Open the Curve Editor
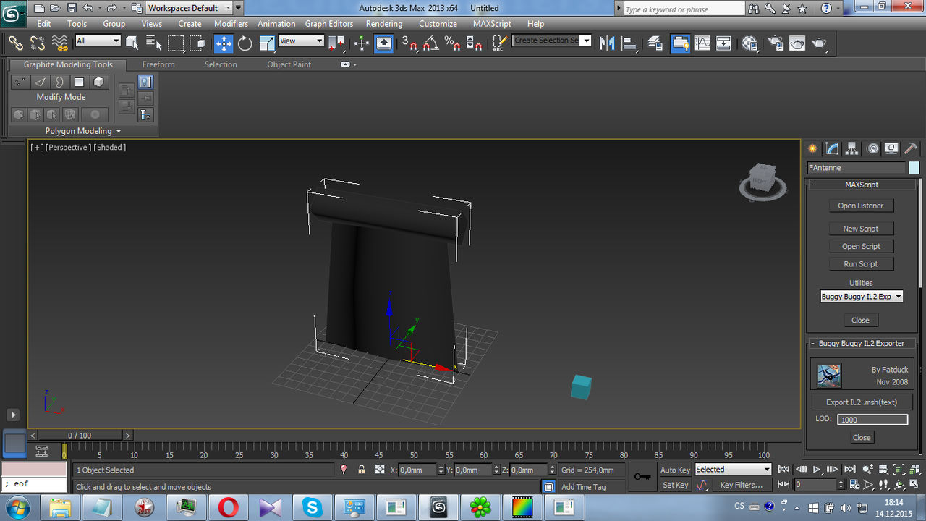Image resolution: width=926 pixels, height=521 pixels. tap(702, 43)
